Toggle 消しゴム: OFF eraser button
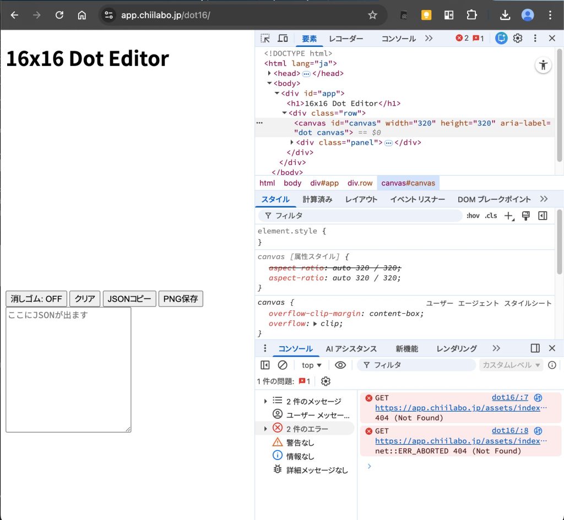 [x=36, y=299]
